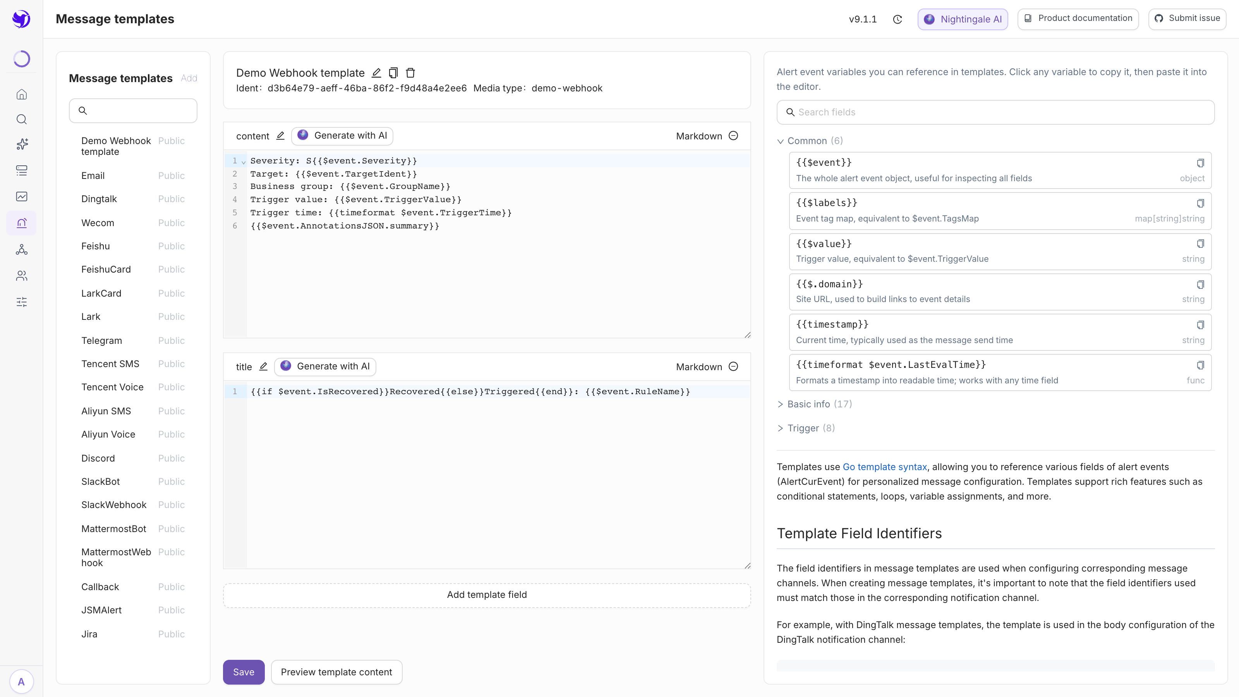Clone the Demo Webhook template
The width and height of the screenshot is (1239, 697).
click(393, 73)
